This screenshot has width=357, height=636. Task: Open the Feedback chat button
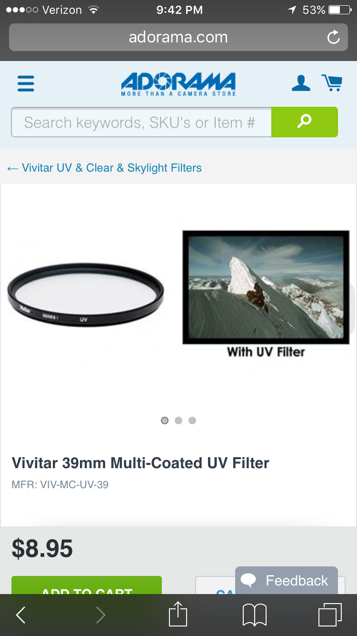coord(287,580)
